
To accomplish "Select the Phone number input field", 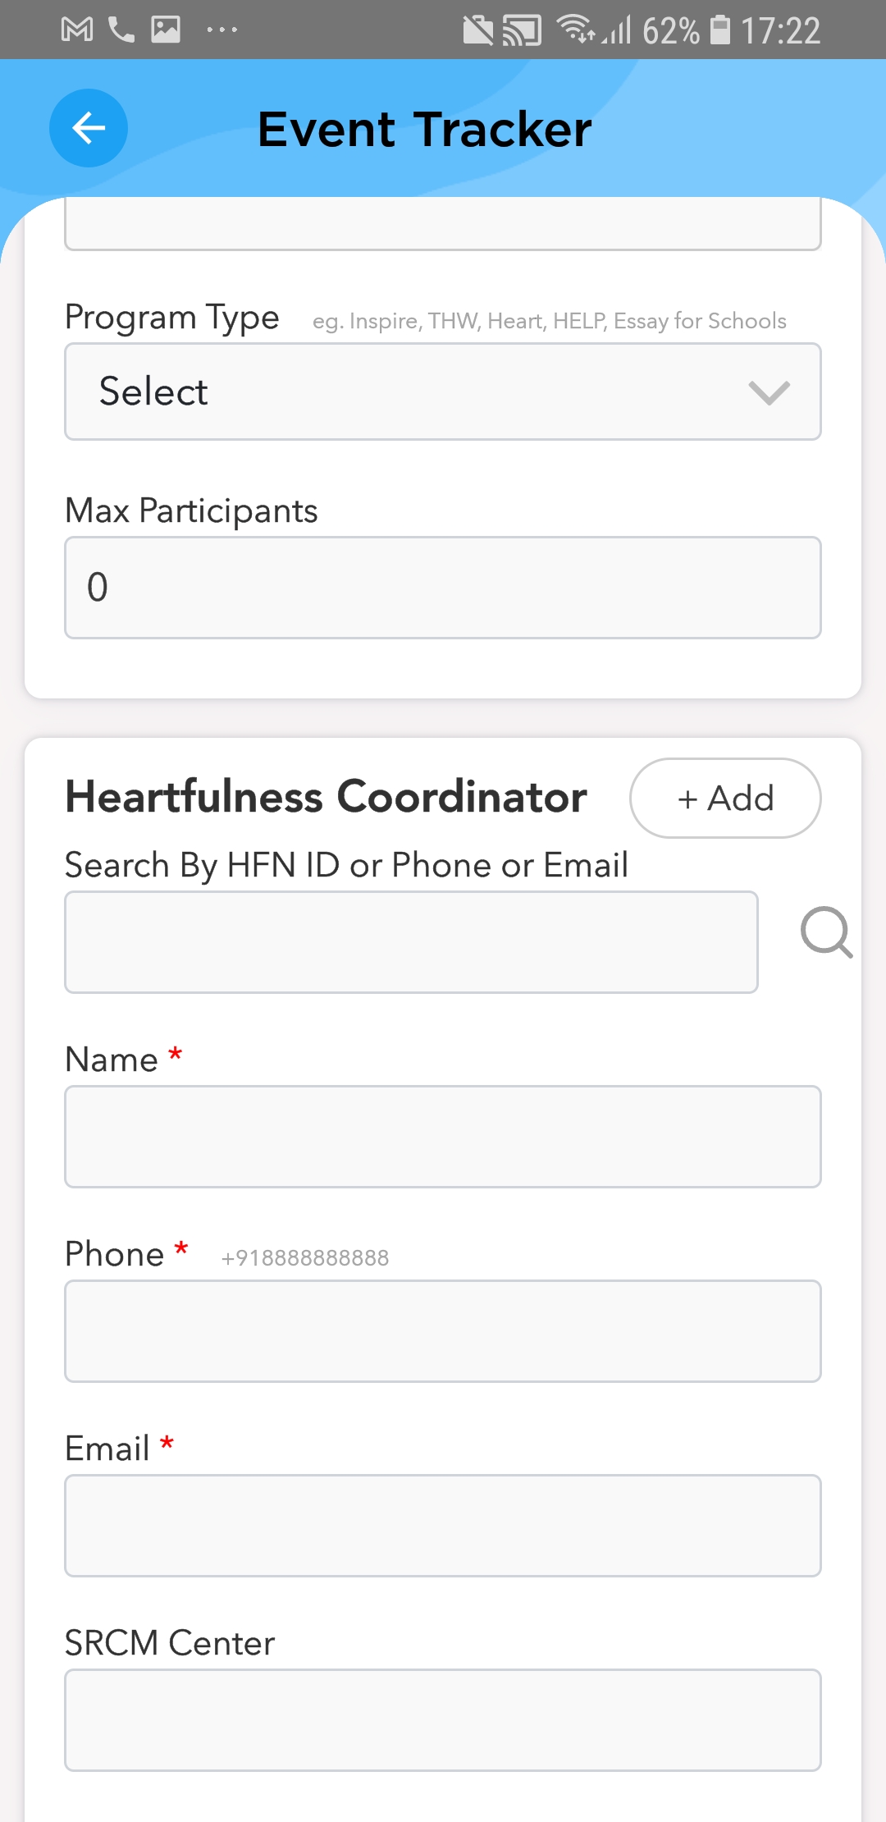I will 443,1331.
